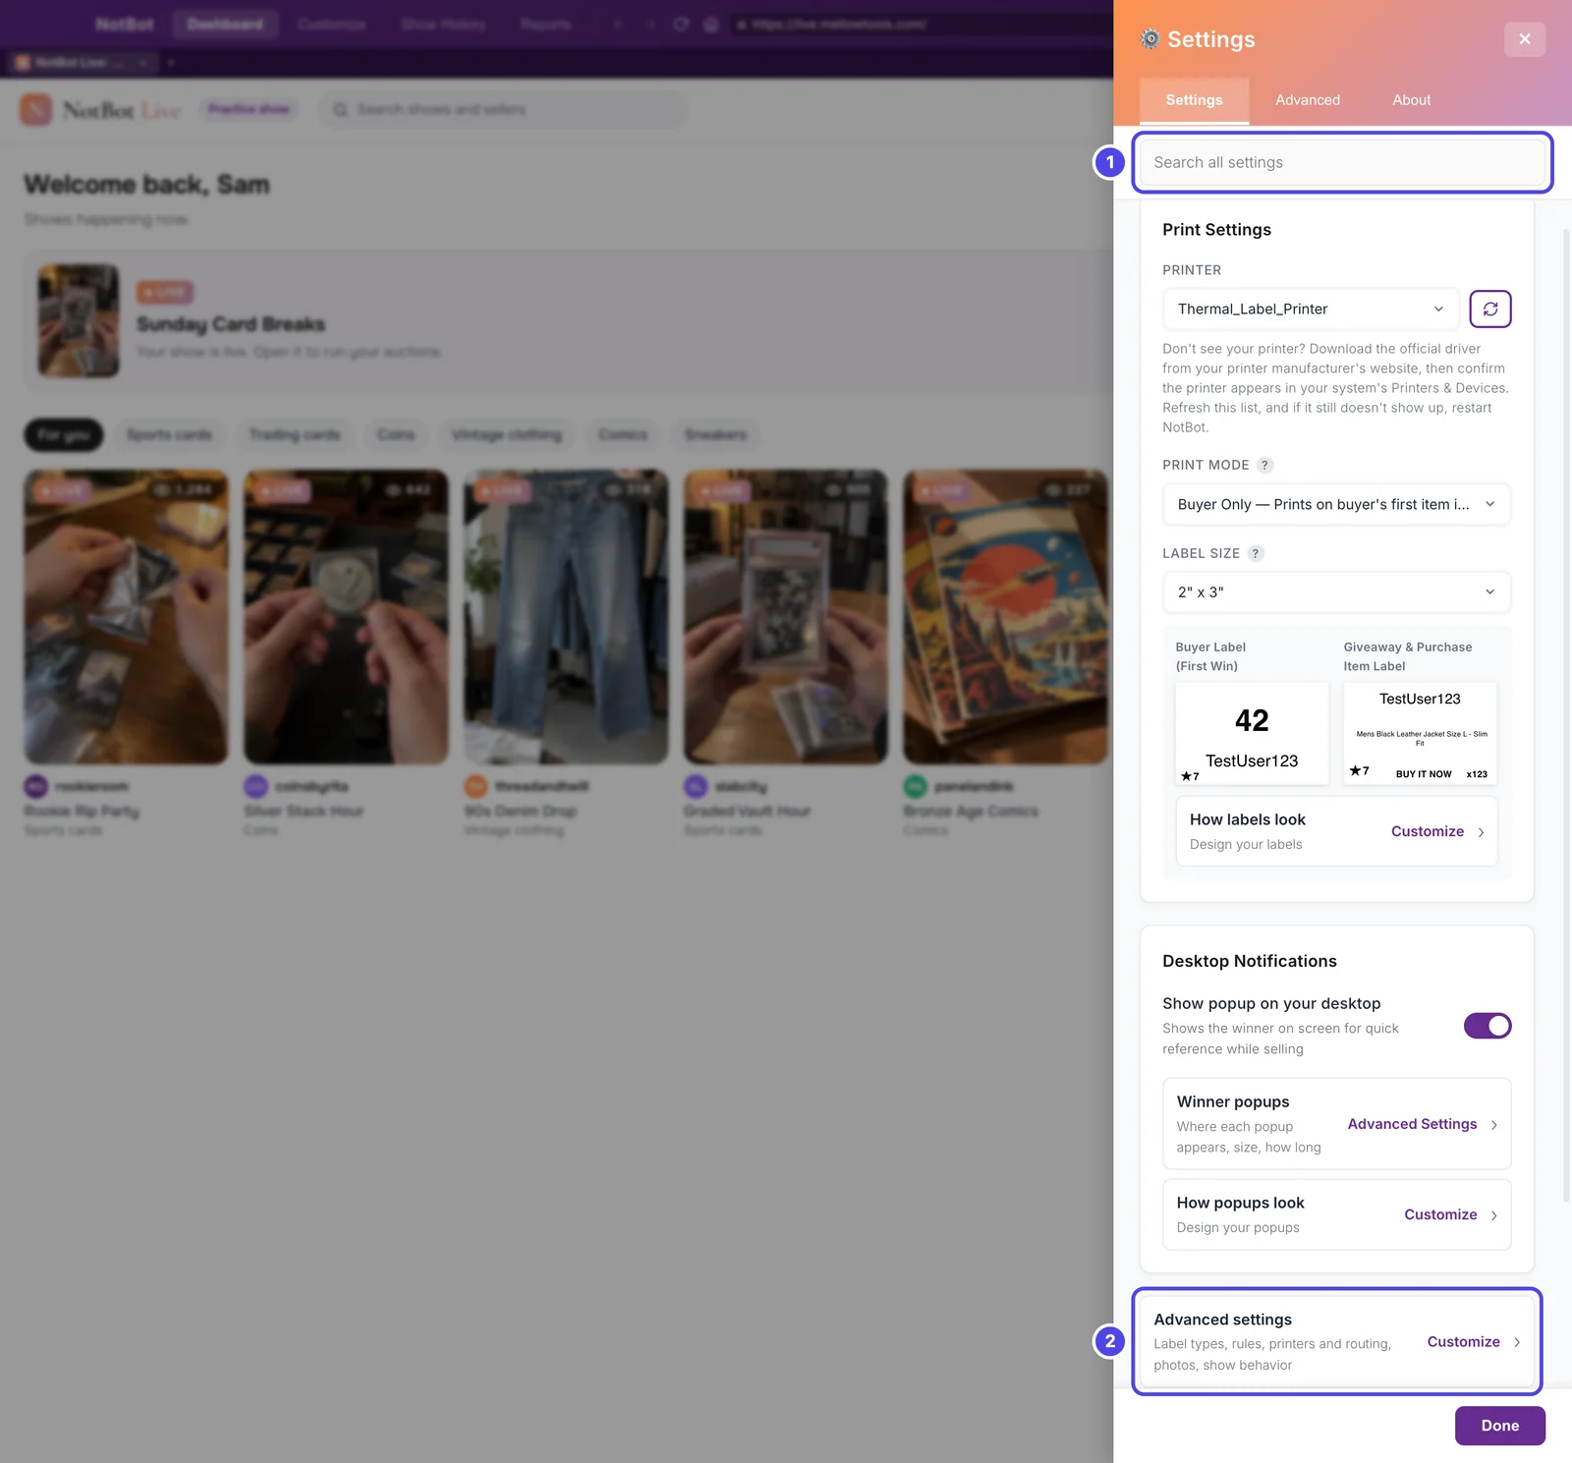Open Winner popups Advanced Settings link
Image resolution: width=1572 pixels, height=1463 pixels.
pos(1412,1124)
